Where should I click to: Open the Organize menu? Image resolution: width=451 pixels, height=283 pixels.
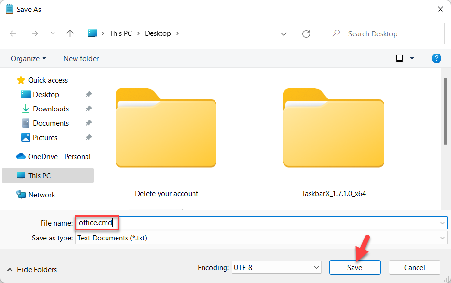(x=28, y=58)
